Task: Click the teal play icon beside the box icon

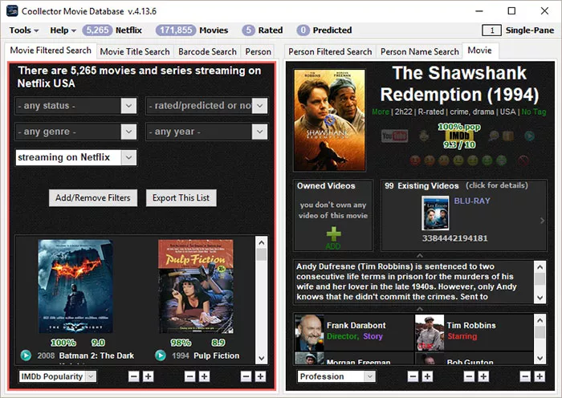Action: 529,136
